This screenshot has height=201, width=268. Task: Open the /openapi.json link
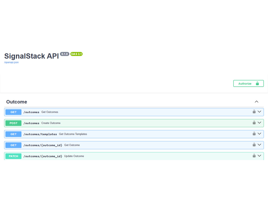point(12,62)
